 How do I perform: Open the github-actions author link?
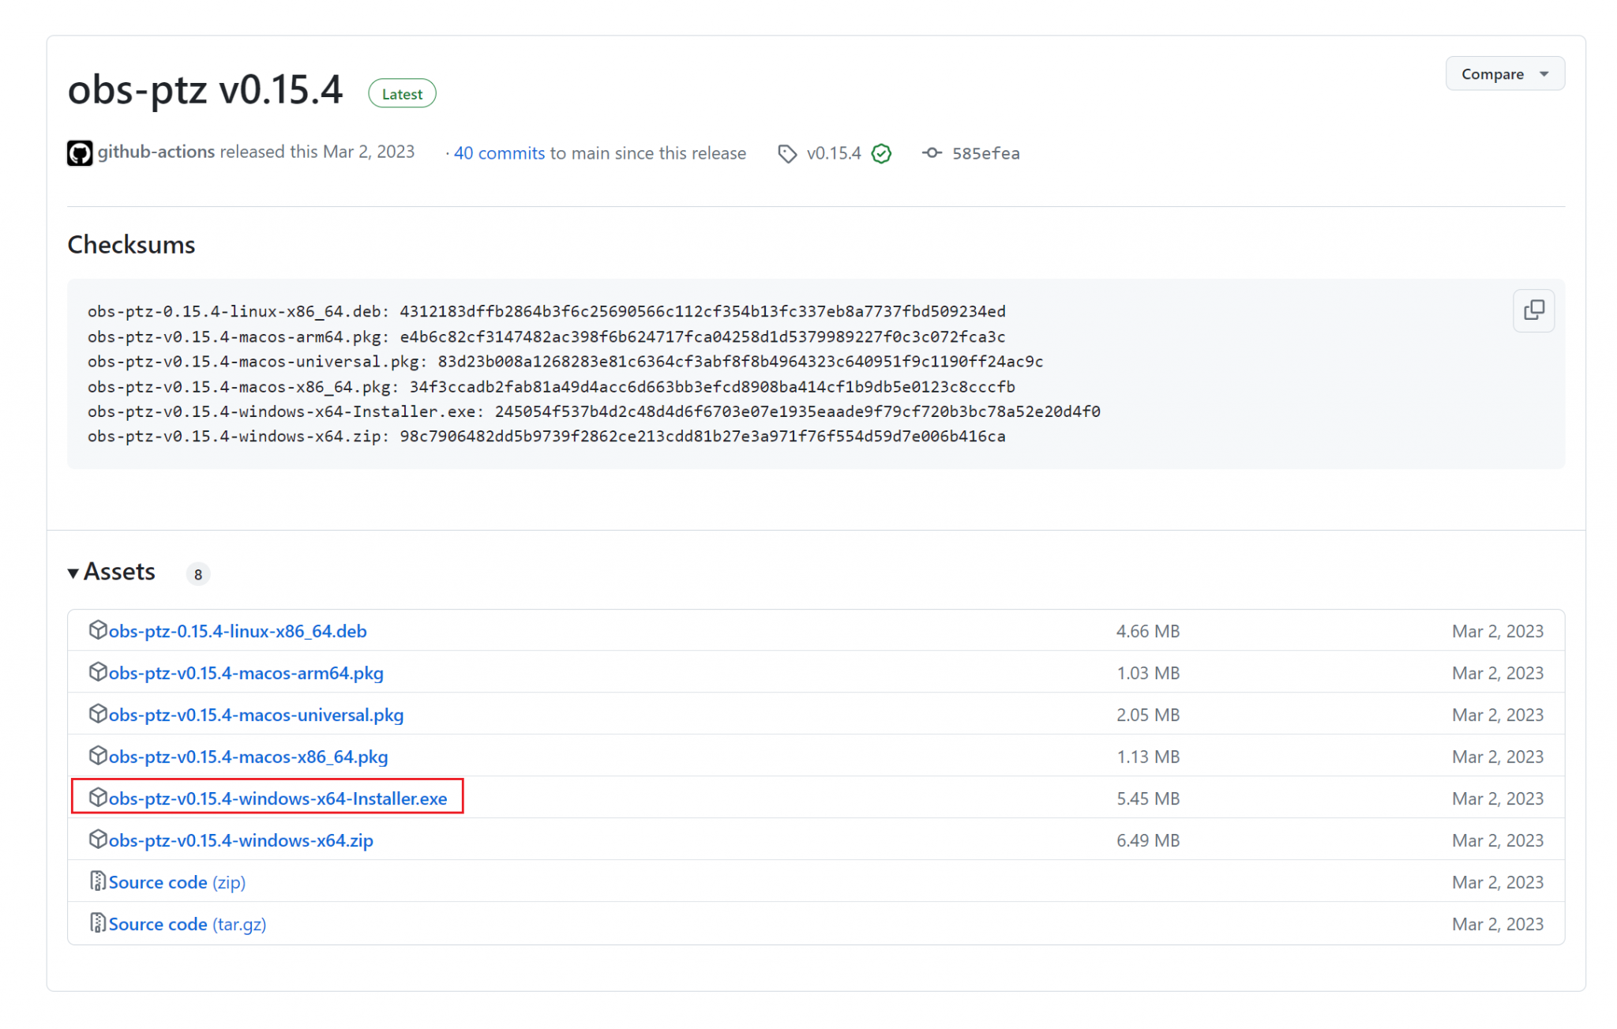click(156, 152)
